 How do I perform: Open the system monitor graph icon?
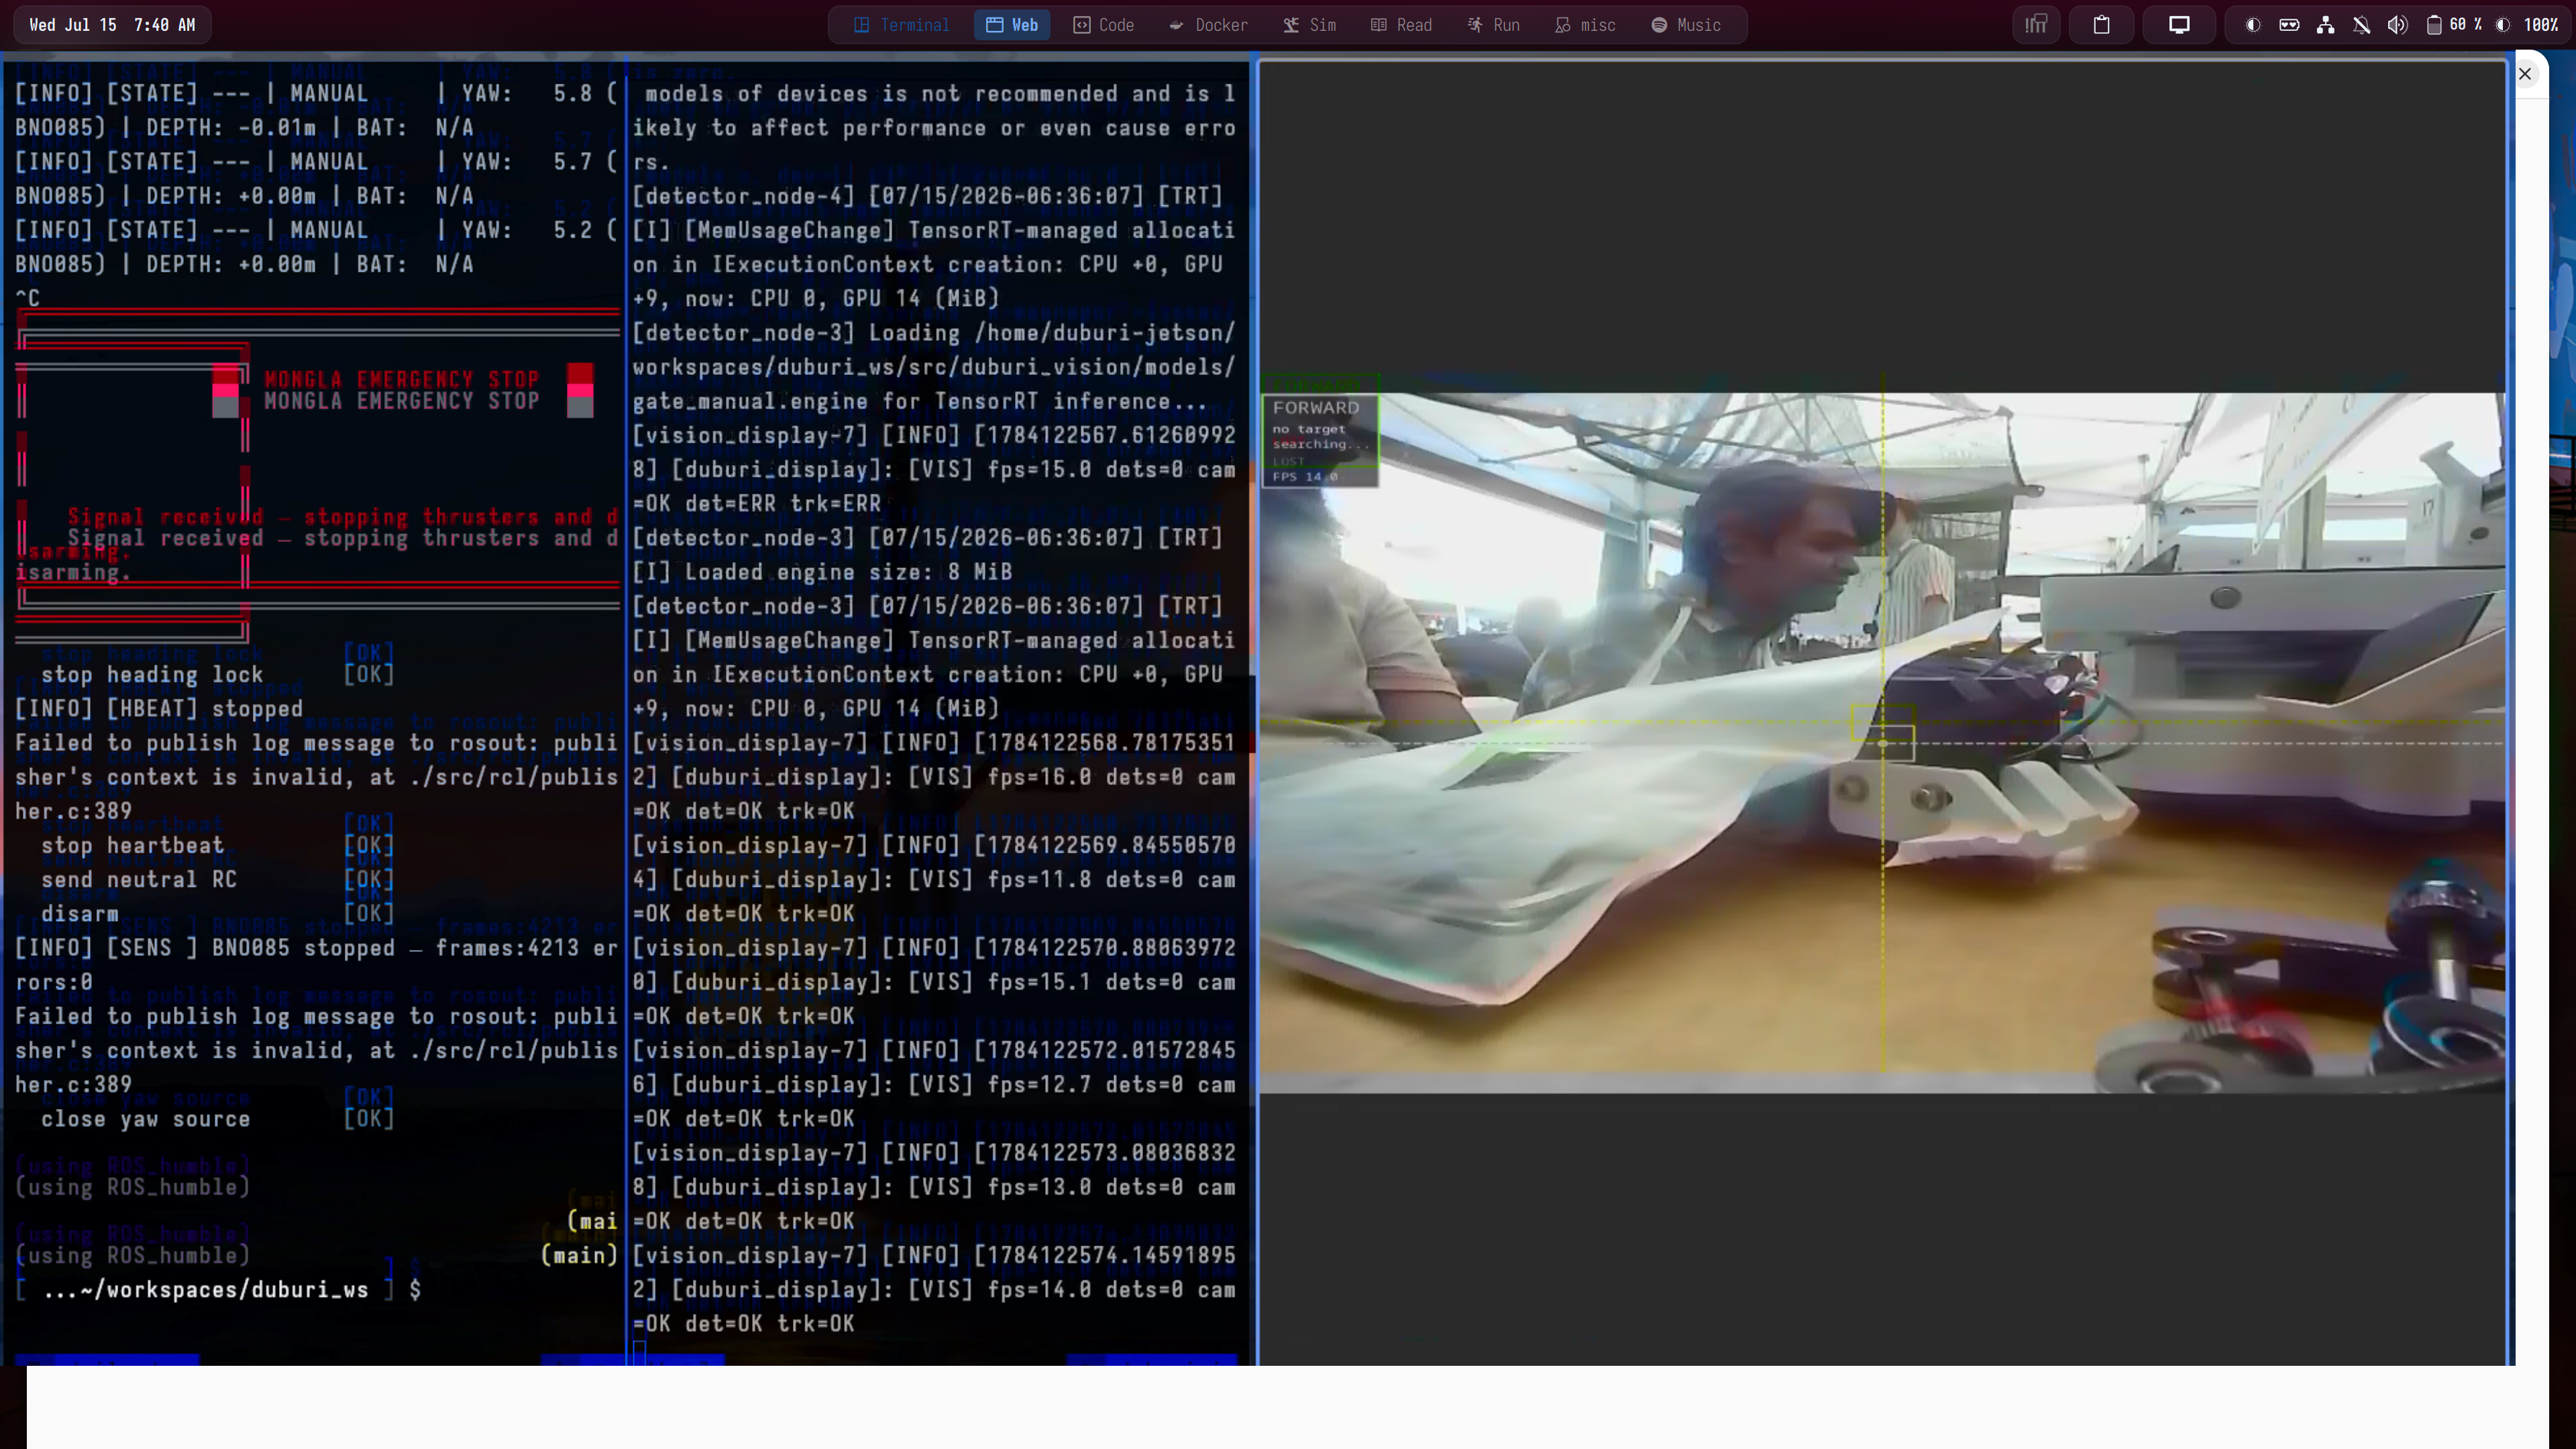2036,25
